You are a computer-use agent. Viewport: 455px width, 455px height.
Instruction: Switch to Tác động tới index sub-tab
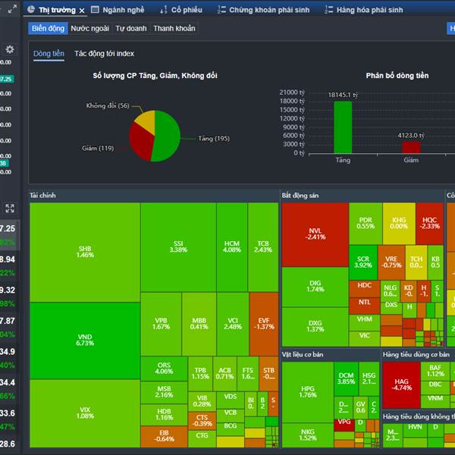pos(104,54)
